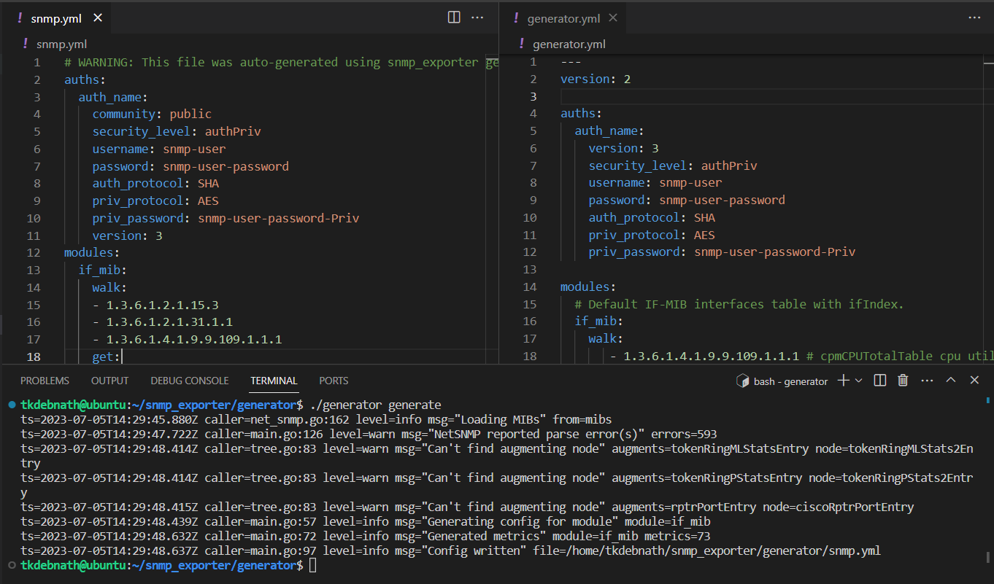Open the DEBUG CONSOLE tab

point(190,380)
